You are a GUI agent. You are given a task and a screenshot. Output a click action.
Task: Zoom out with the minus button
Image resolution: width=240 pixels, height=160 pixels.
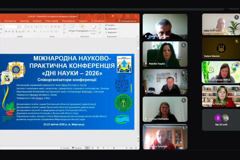108,148
